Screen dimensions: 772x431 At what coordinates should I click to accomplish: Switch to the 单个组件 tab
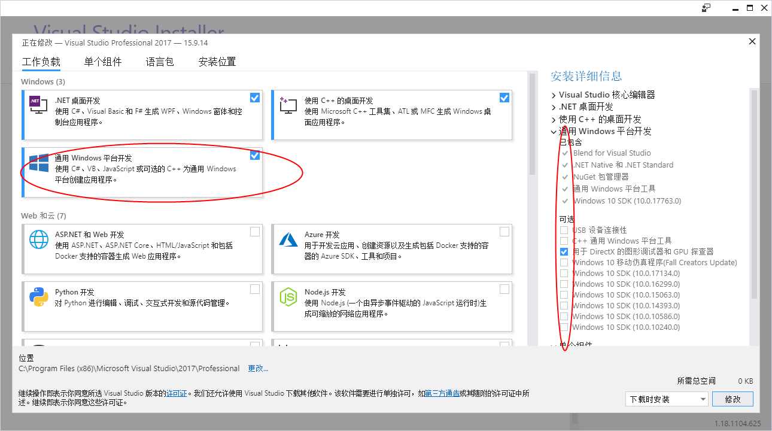[x=103, y=62]
